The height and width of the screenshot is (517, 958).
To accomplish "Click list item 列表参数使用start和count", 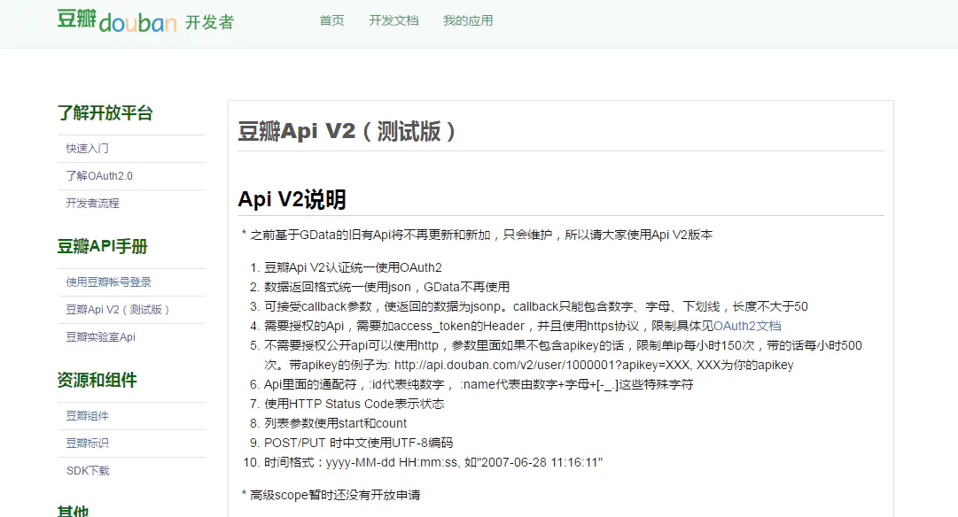I will point(335,424).
